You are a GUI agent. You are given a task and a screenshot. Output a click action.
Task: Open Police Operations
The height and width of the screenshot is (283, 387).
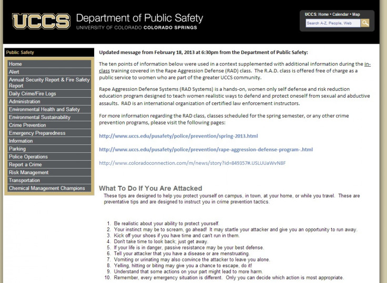point(49,157)
